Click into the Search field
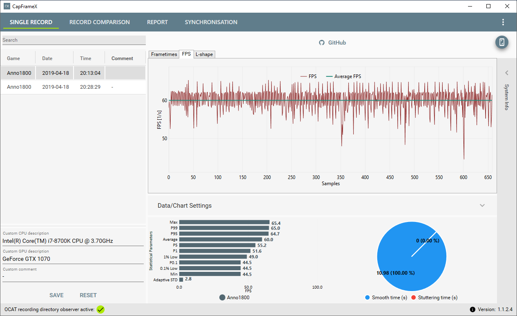This screenshot has height=316, width=517. 74,40
